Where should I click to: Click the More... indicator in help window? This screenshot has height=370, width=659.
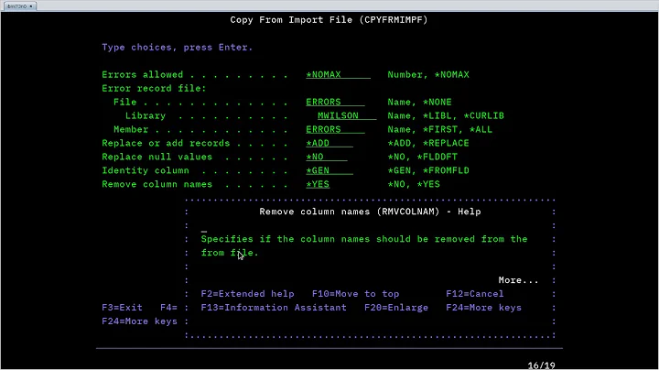pos(518,280)
